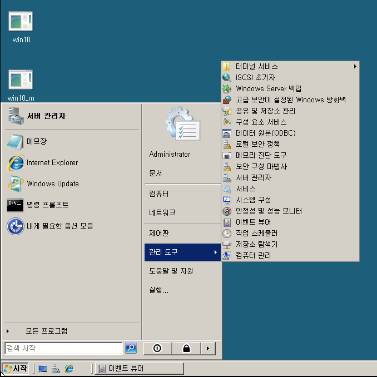This screenshot has width=377, height=377.
Task: Click Server Manager quick launch icon
Action: click(56, 369)
